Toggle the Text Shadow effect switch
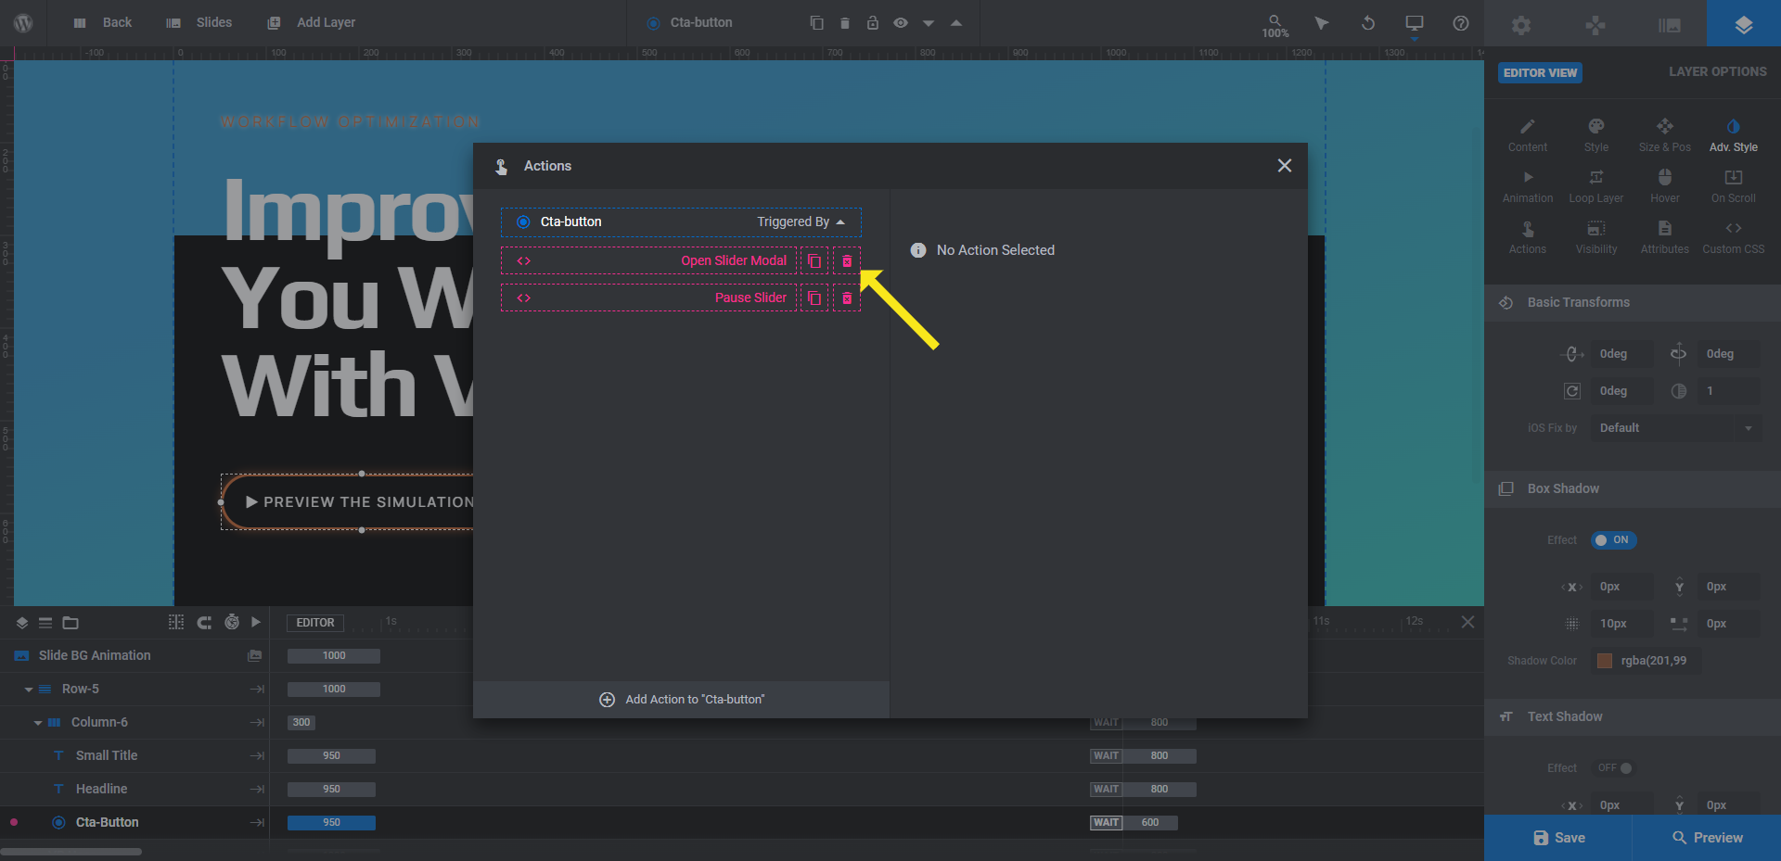Image resolution: width=1781 pixels, height=861 pixels. [1614, 768]
